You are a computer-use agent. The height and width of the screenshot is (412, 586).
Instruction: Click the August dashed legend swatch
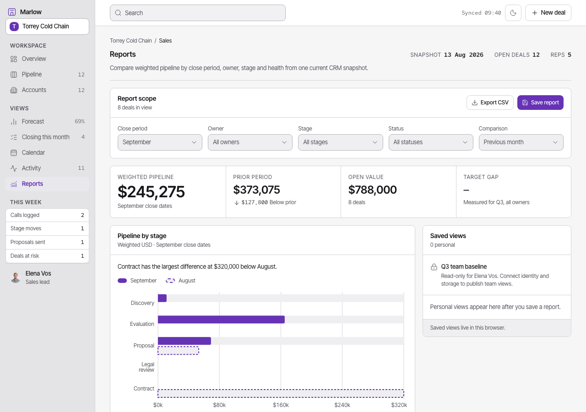[x=170, y=281]
